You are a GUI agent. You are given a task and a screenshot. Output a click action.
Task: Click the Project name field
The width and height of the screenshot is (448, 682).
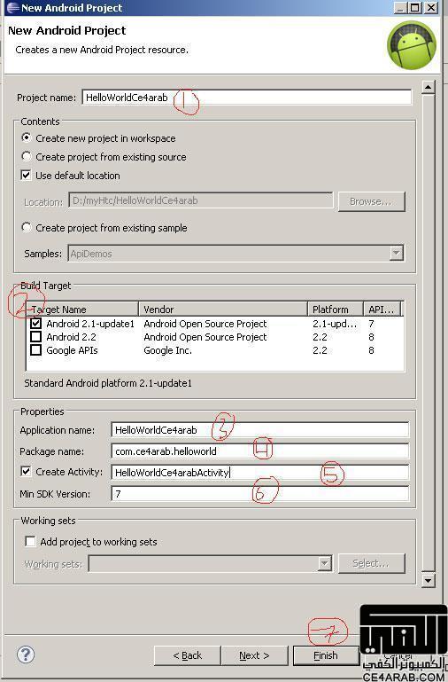pos(246,97)
